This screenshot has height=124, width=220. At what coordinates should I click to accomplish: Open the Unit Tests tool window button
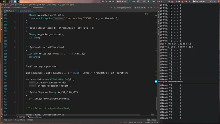coord(20,120)
